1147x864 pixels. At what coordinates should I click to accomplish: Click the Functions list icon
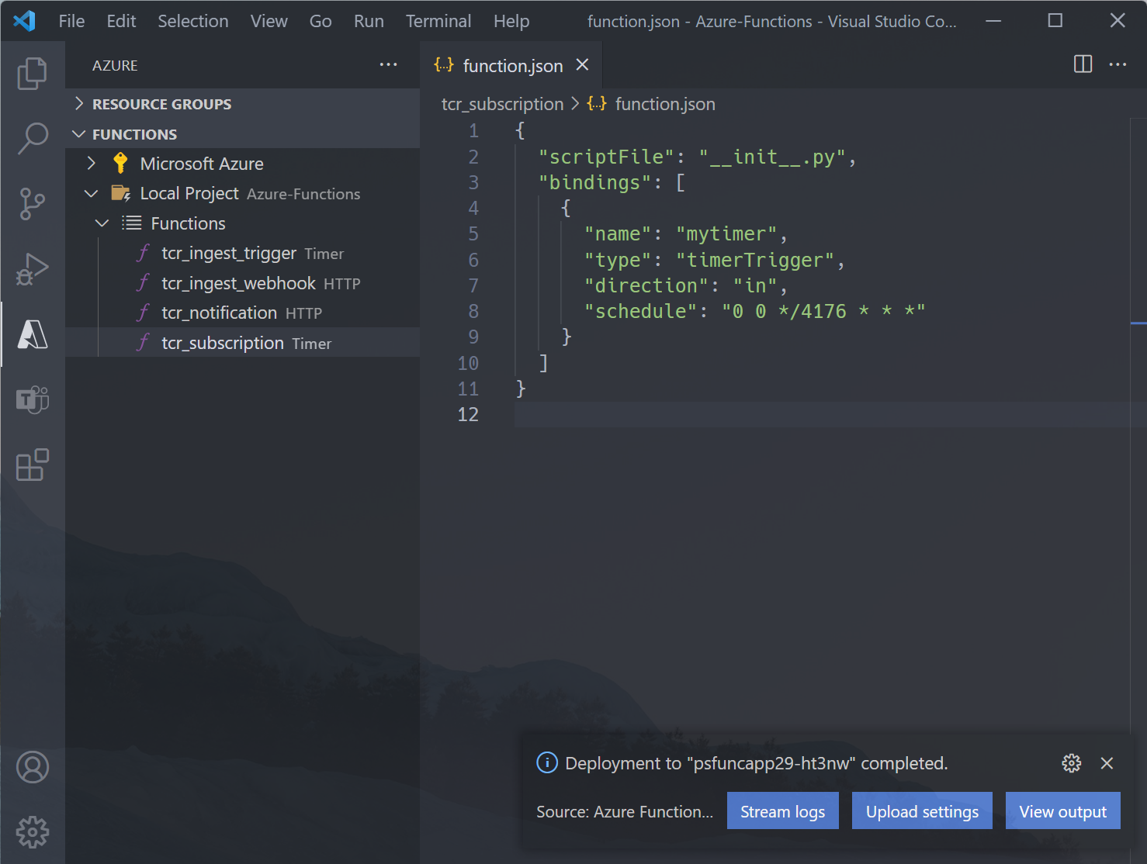coord(131,223)
